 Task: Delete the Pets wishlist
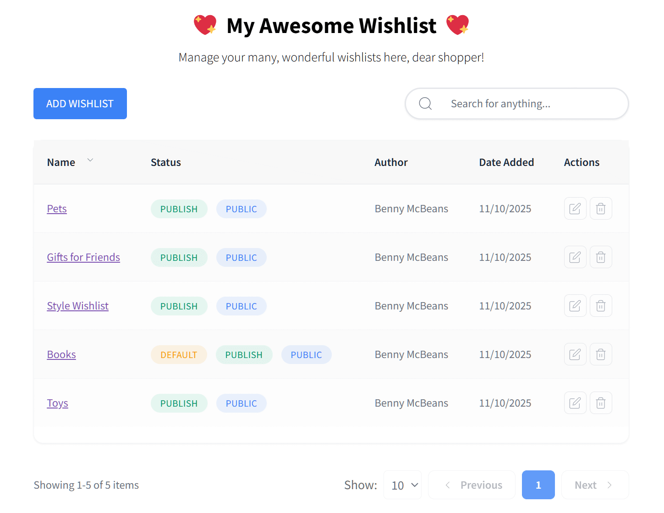[x=600, y=209]
